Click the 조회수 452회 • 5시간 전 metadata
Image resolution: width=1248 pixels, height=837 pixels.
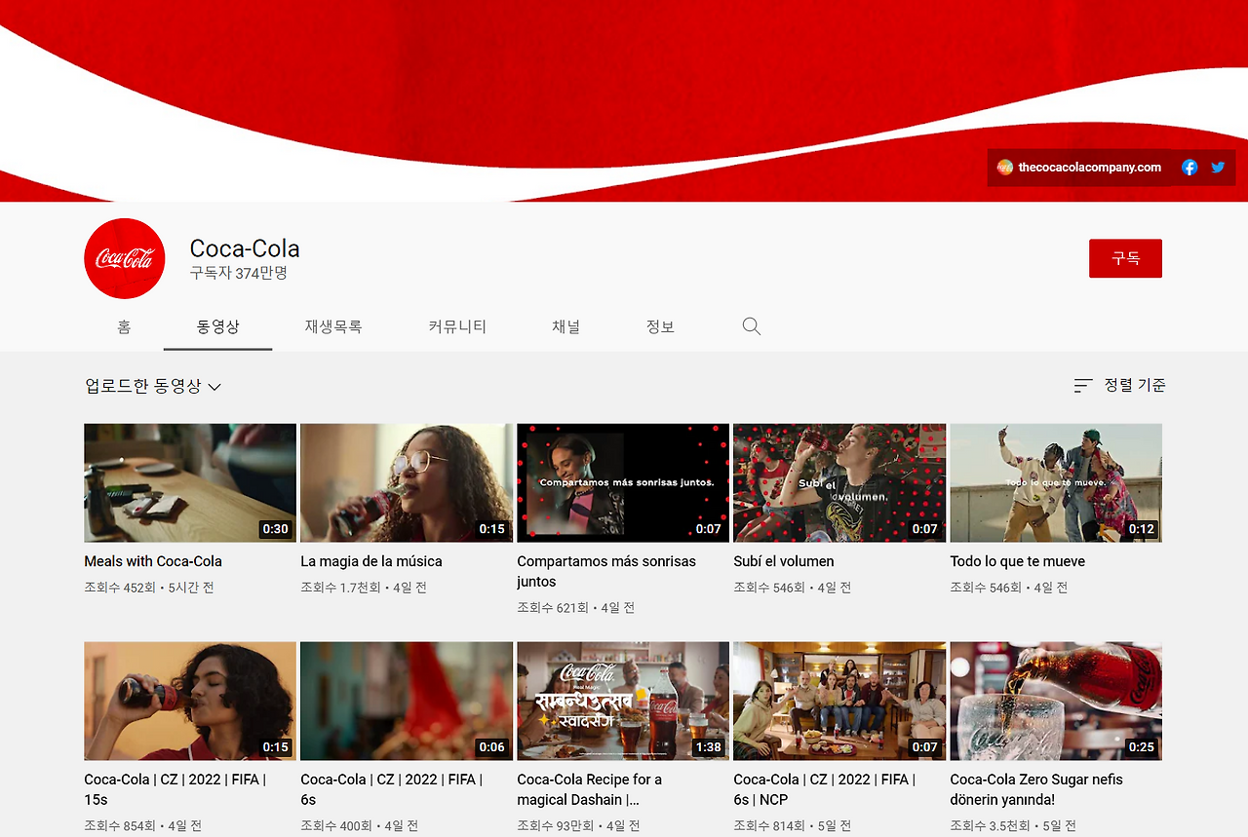coord(149,588)
